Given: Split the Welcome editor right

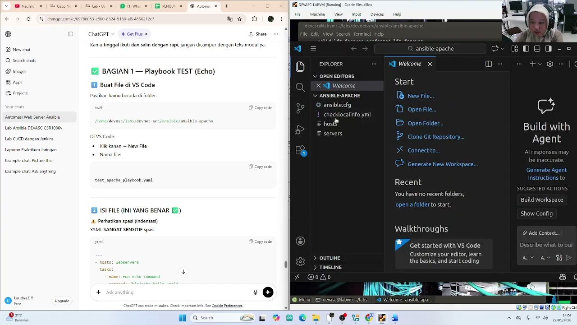Looking at the screenshot, I should tap(489, 64).
